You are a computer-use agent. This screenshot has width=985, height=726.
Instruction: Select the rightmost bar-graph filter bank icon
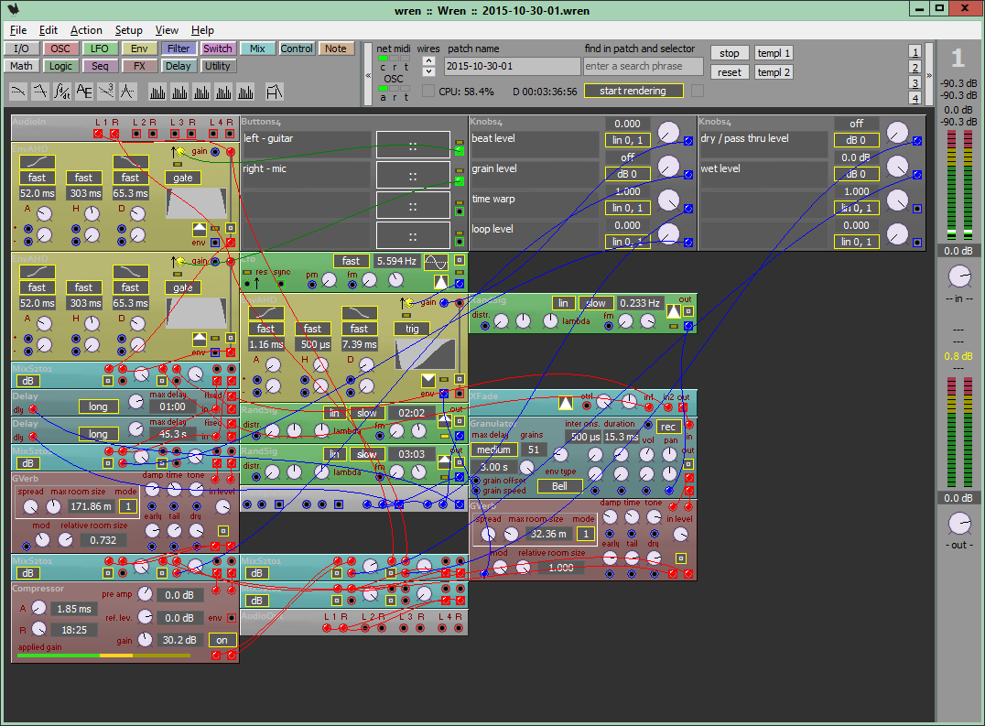[245, 92]
